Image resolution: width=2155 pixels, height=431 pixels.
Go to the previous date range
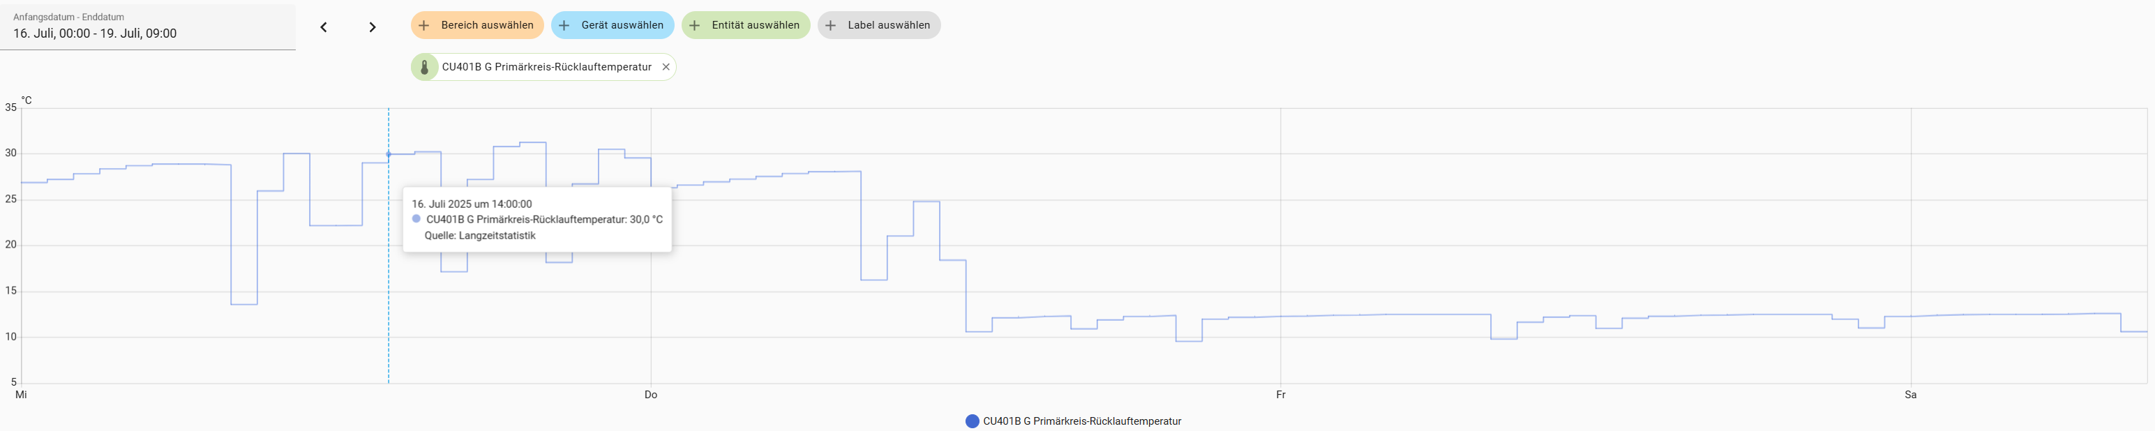tap(324, 28)
